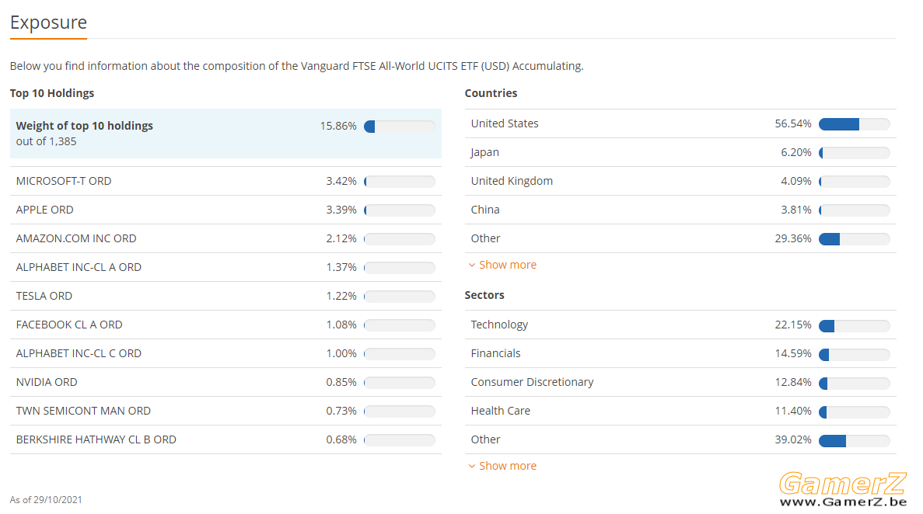
Task: Click the Technology sector percentage bar
Action: (x=854, y=325)
